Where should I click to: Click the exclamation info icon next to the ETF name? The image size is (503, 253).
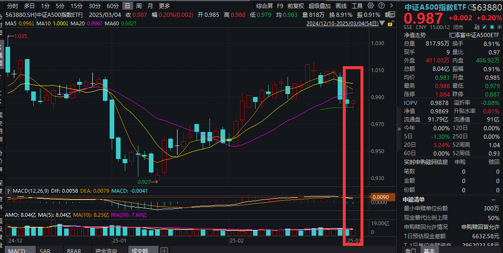coord(471,7)
